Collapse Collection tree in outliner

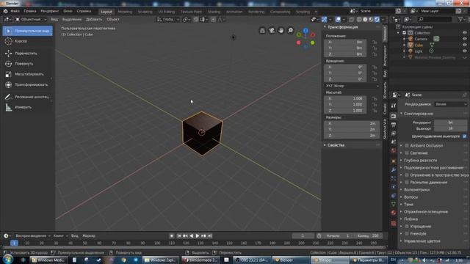399,32
